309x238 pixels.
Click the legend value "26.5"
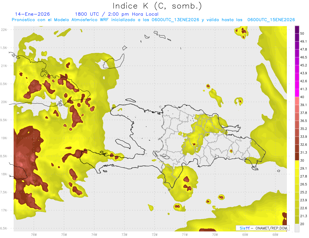coord(304,184)
